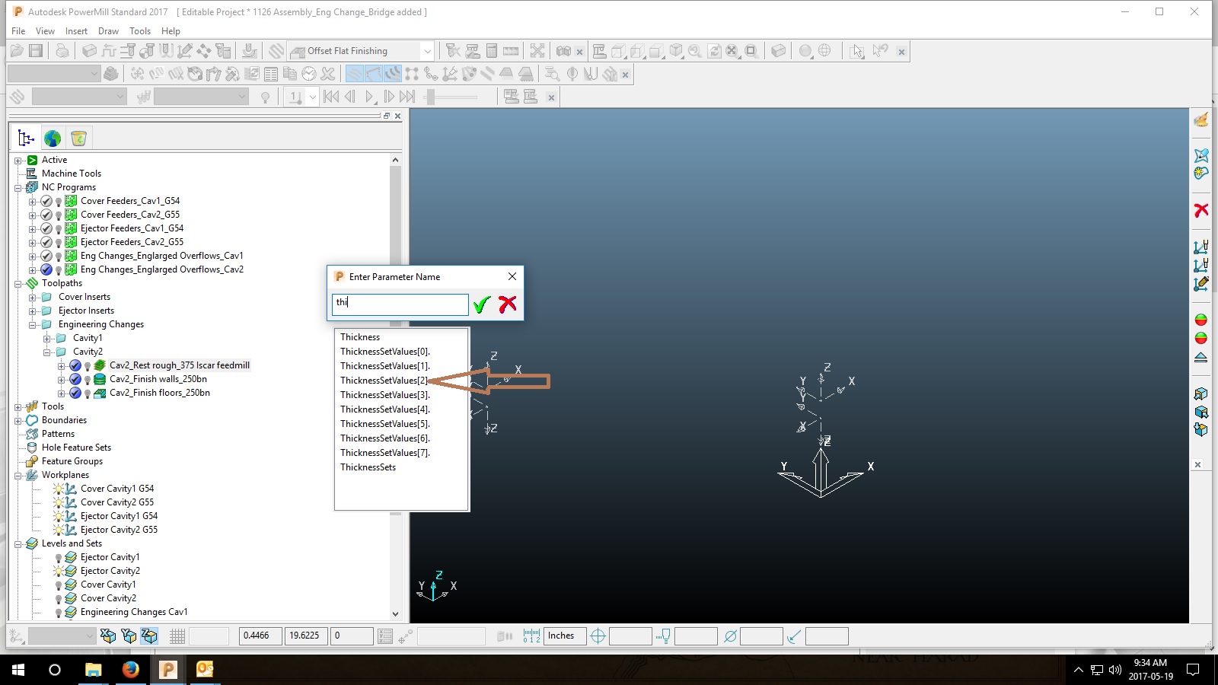1218x685 pixels.
Task: Open the Insert menu
Action: tap(76, 30)
